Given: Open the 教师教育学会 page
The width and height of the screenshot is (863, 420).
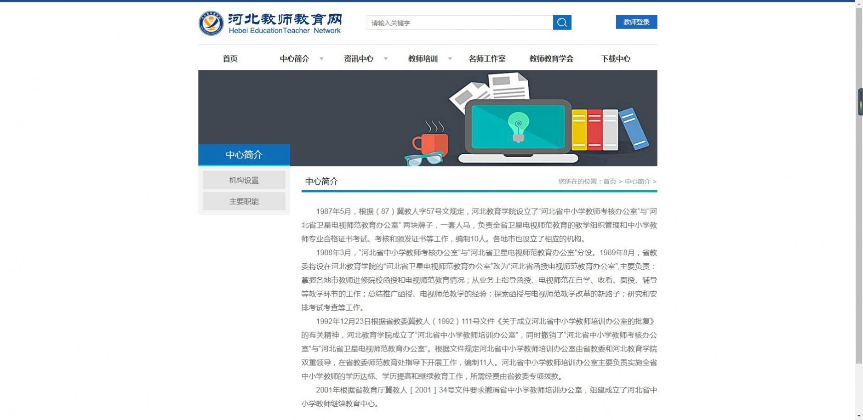Looking at the screenshot, I should tap(551, 58).
